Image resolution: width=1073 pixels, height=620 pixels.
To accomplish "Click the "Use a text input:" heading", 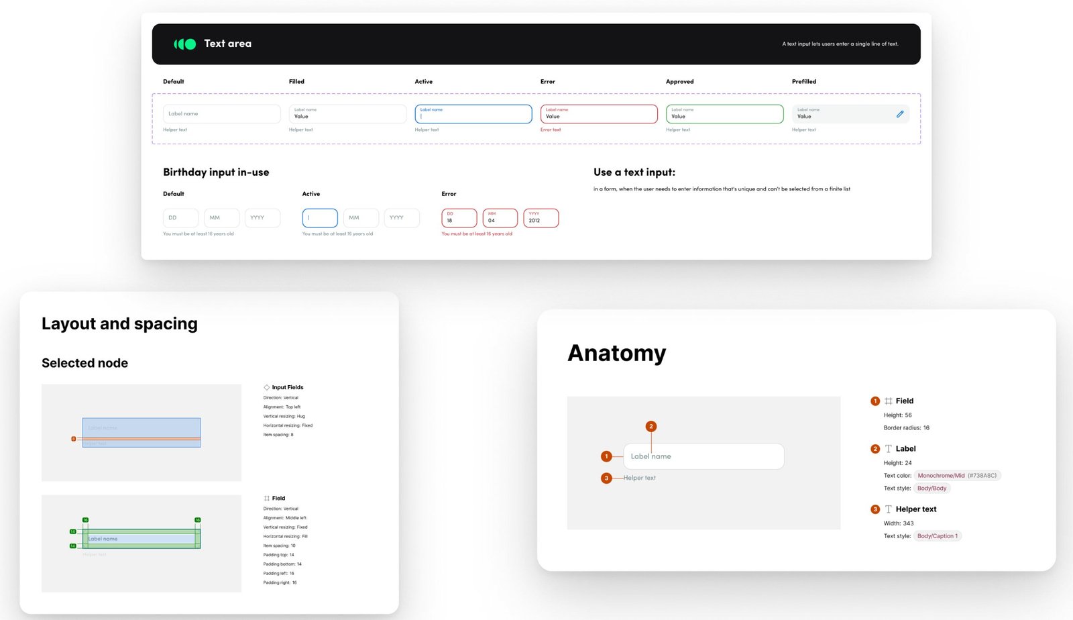I will [634, 172].
